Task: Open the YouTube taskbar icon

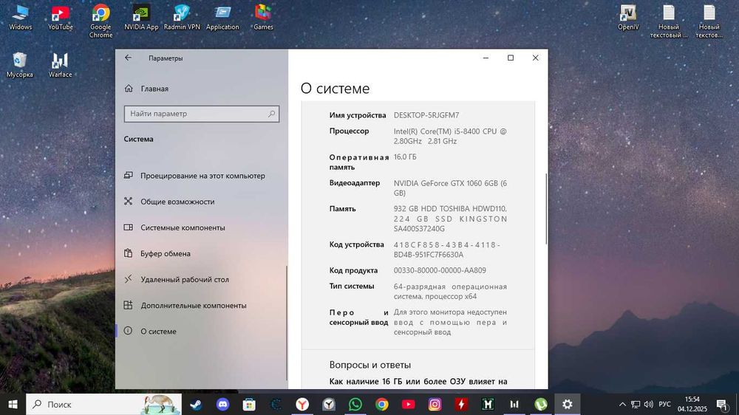Action: click(408, 404)
